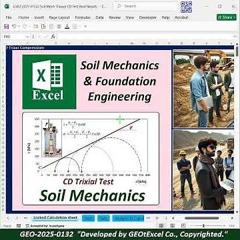This screenshot has width=240, height=240.
Task: Open the Formulas ribbon tab
Action: (83, 17)
